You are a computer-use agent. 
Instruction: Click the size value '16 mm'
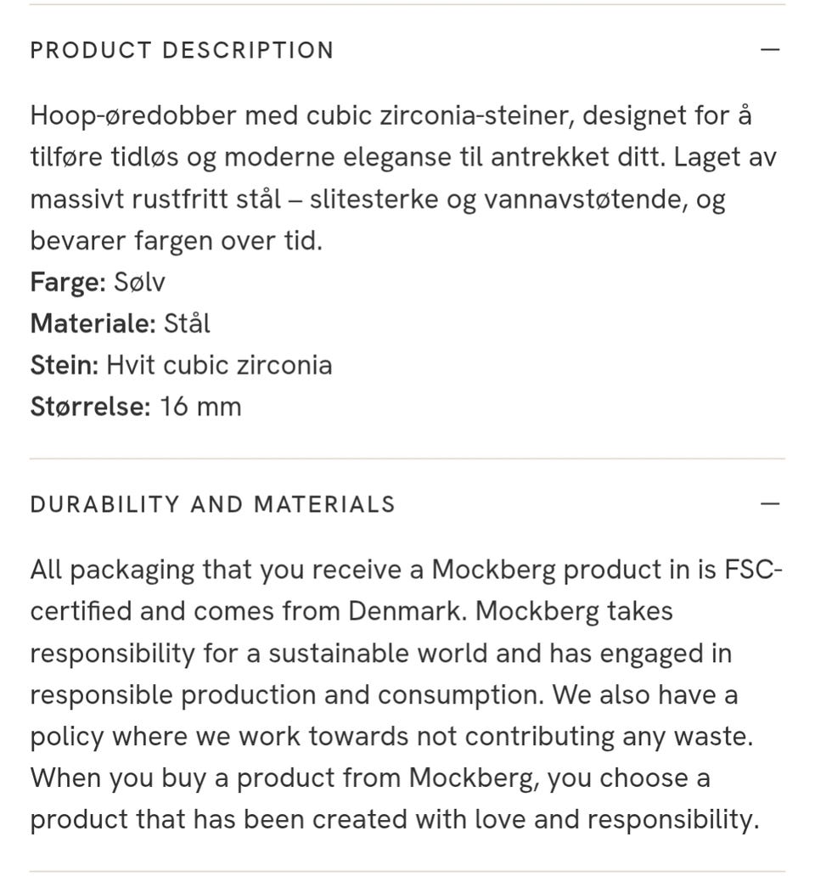pos(200,407)
